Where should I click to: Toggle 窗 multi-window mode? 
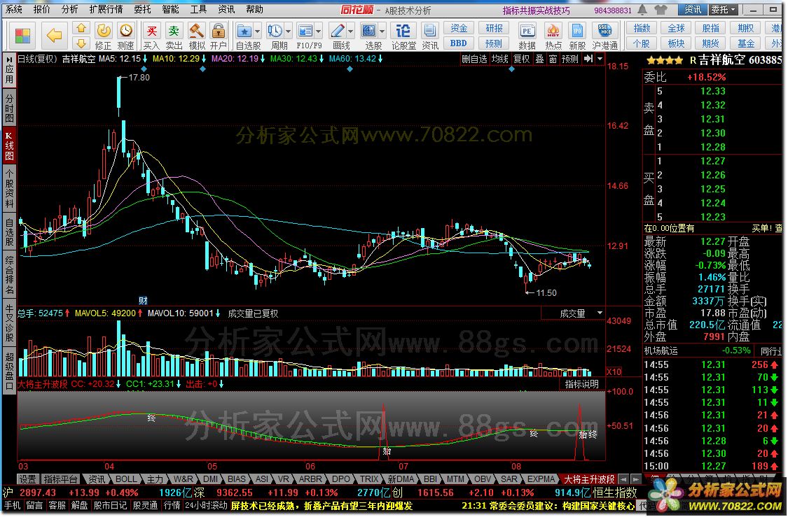553,59
